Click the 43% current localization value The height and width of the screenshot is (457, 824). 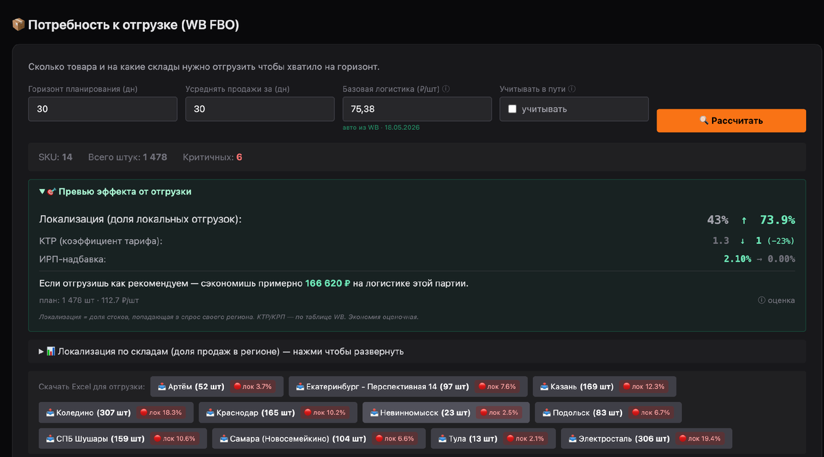click(718, 220)
